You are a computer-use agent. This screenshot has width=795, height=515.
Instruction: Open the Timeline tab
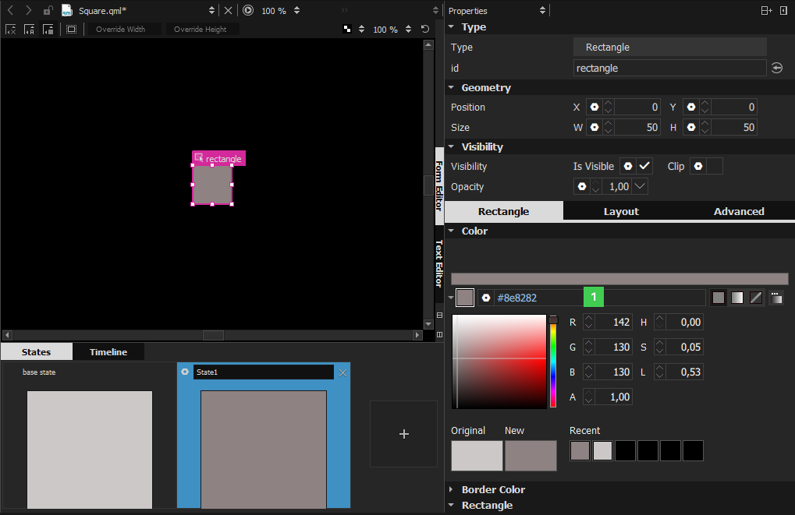pos(108,352)
